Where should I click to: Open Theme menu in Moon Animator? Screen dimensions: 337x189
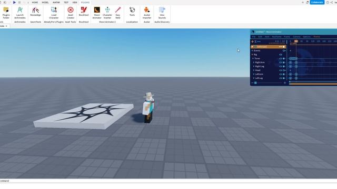[x=316, y=37]
